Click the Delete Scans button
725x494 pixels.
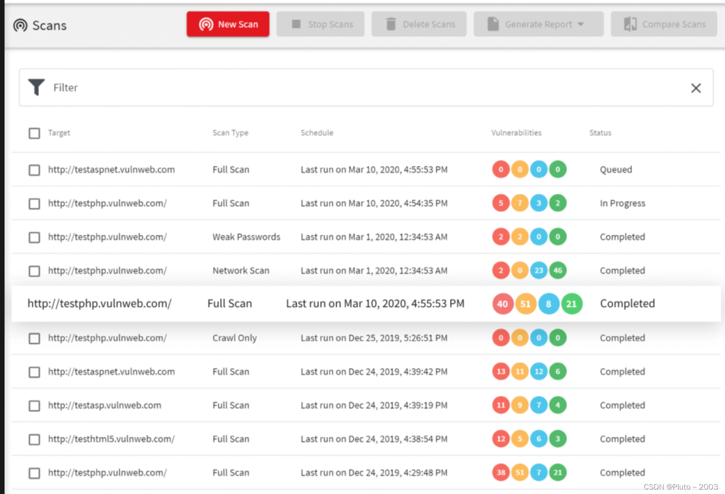point(419,24)
